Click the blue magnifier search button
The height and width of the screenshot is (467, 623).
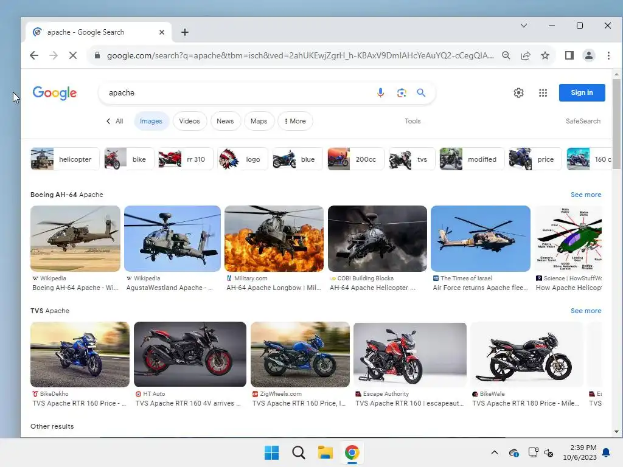[421, 92]
